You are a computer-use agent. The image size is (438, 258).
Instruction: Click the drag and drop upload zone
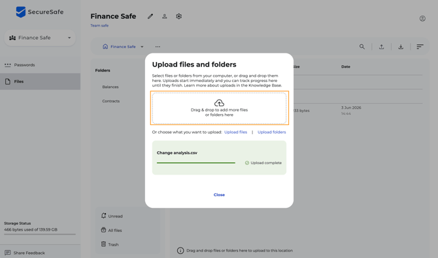pyautogui.click(x=219, y=108)
